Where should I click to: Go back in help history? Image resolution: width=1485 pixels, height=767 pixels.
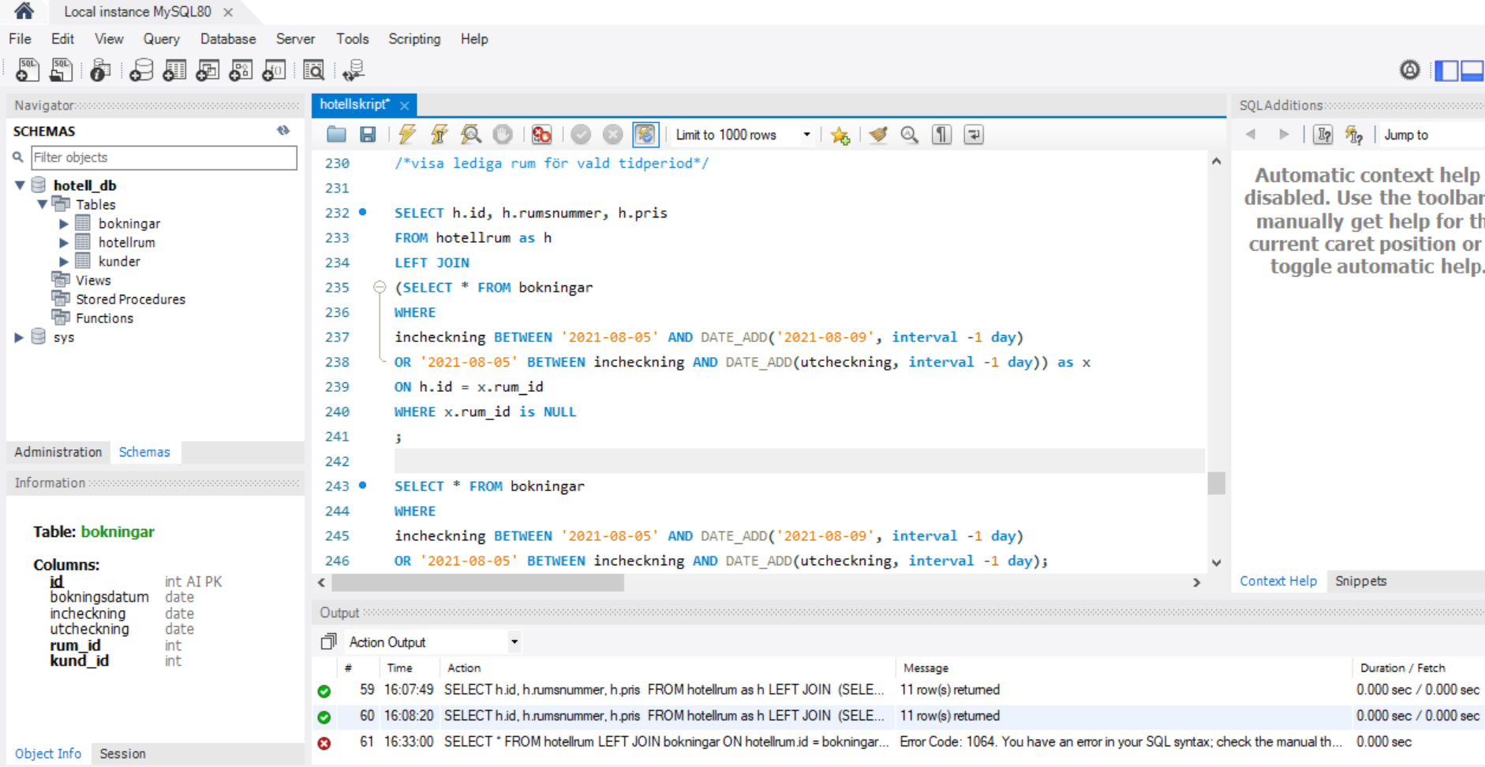click(x=1251, y=135)
